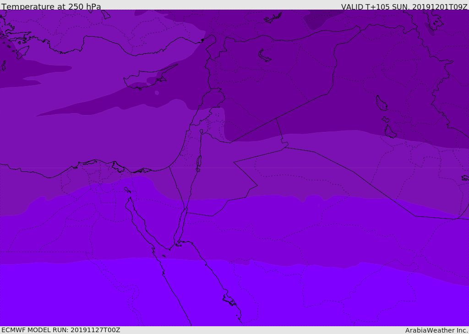
Task: Click the 'ECMWF MODEL RUN: 20191127T00Z' label
Action: (x=61, y=330)
